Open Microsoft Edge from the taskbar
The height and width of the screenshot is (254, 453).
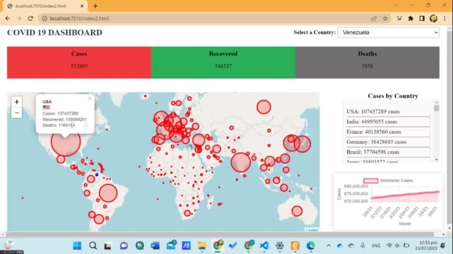311,246
